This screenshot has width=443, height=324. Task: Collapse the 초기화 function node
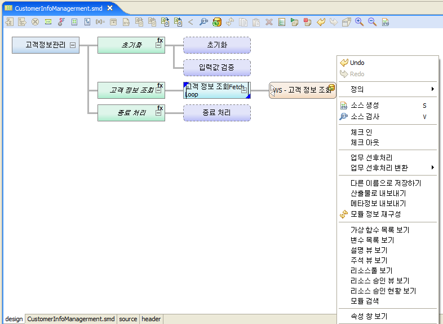point(158,47)
